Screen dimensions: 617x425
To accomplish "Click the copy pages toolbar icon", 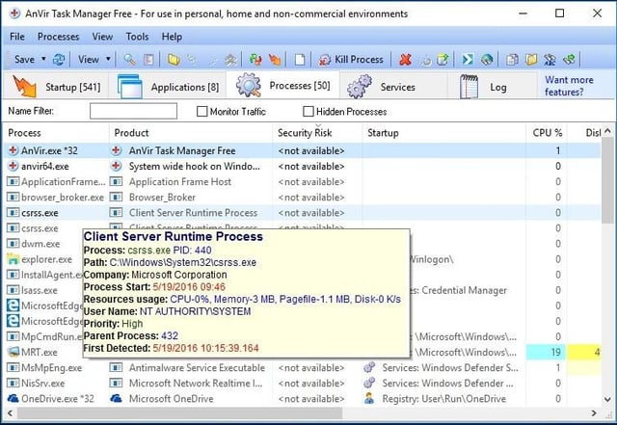I will (x=512, y=60).
